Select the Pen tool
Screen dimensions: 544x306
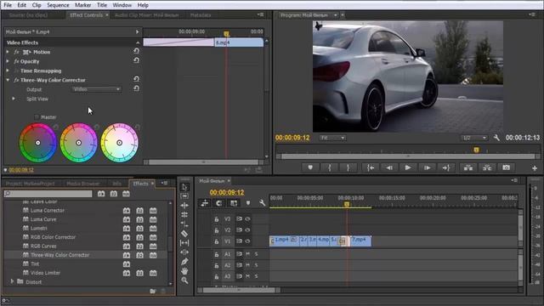(184, 262)
